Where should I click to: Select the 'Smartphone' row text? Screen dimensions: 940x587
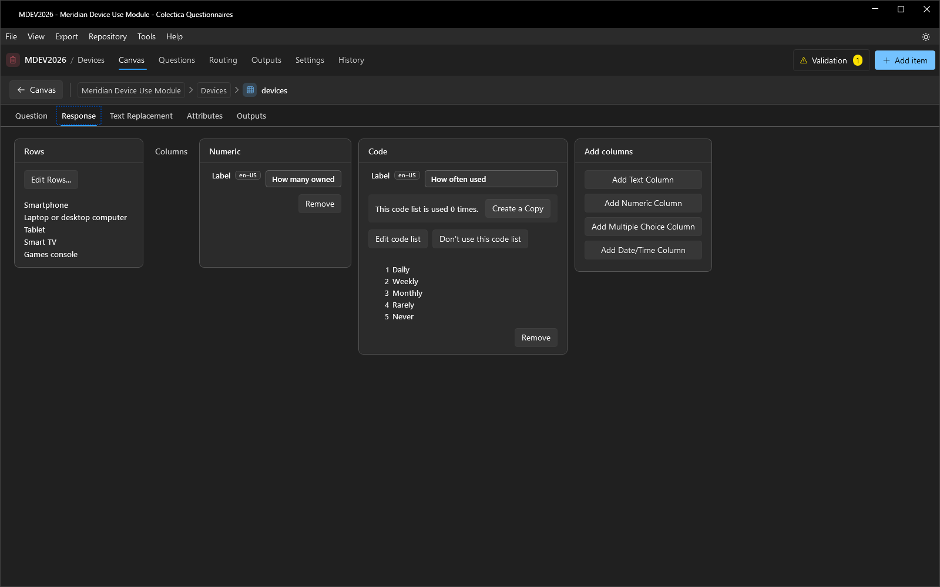tap(46, 205)
